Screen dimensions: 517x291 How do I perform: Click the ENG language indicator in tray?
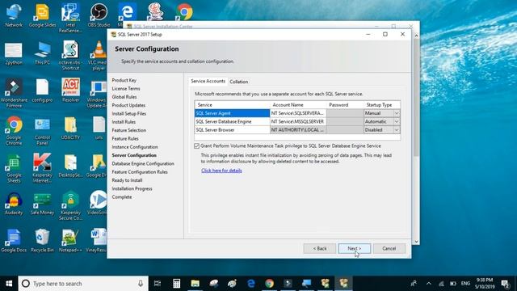click(x=465, y=284)
